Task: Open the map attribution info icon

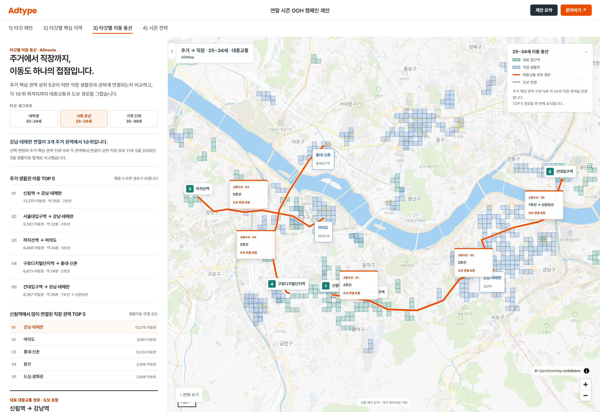Action: pos(586,371)
